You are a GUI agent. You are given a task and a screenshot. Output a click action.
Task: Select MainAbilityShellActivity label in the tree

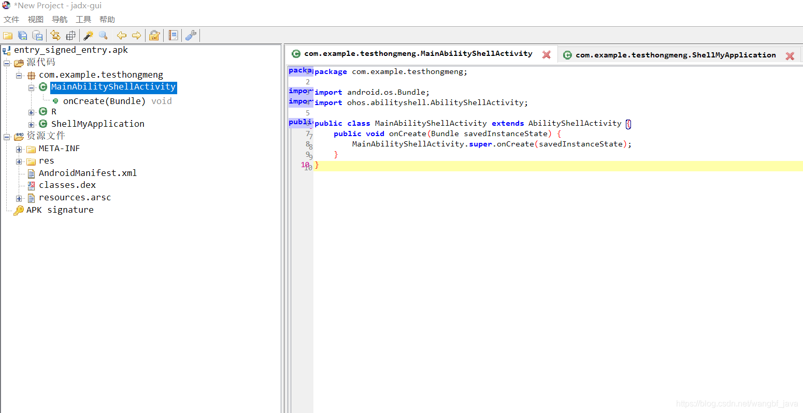click(113, 87)
